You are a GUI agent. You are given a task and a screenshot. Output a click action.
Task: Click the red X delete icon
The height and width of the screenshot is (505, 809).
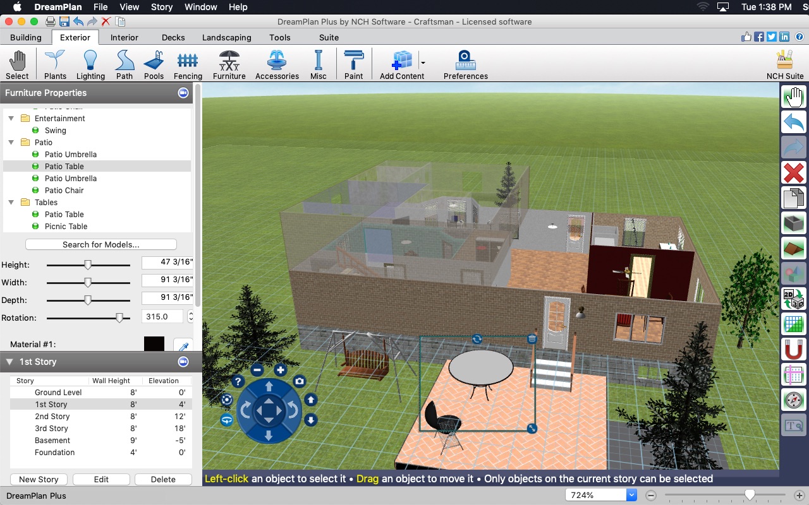pyautogui.click(x=793, y=172)
